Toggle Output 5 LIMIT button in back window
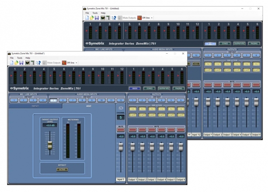Screen dimensions: 268x192 pos(247,70)
